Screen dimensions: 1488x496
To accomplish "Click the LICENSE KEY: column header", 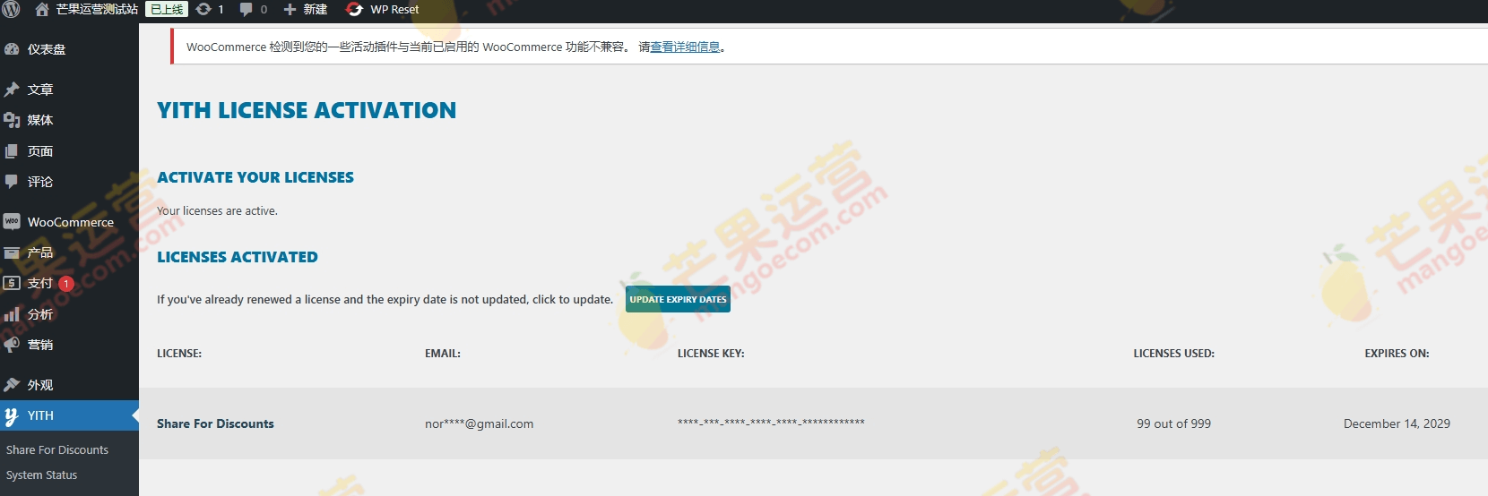I will (711, 354).
